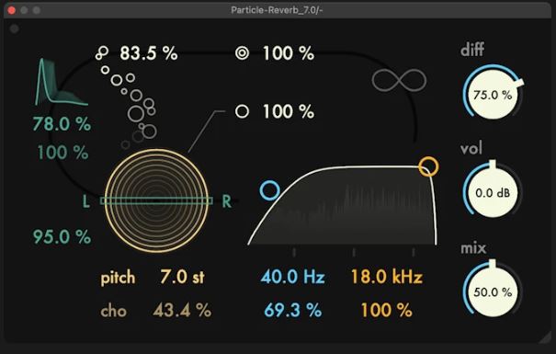The image size is (556, 354).
Task: Click the blue high-pass filter handle
Action: (x=269, y=190)
